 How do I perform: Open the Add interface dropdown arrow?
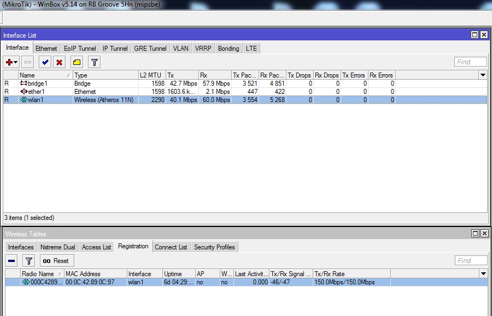pos(16,62)
